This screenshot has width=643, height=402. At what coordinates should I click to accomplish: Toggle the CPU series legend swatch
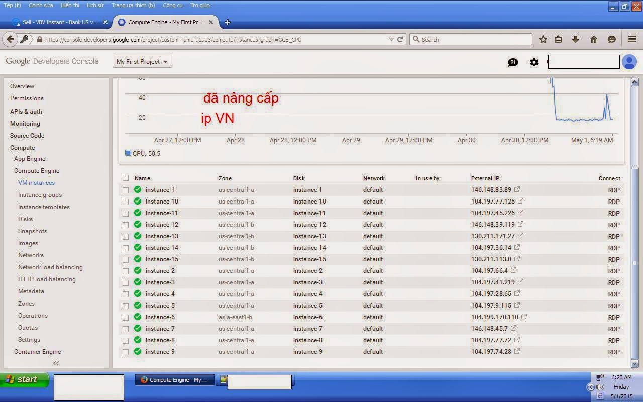click(x=128, y=153)
